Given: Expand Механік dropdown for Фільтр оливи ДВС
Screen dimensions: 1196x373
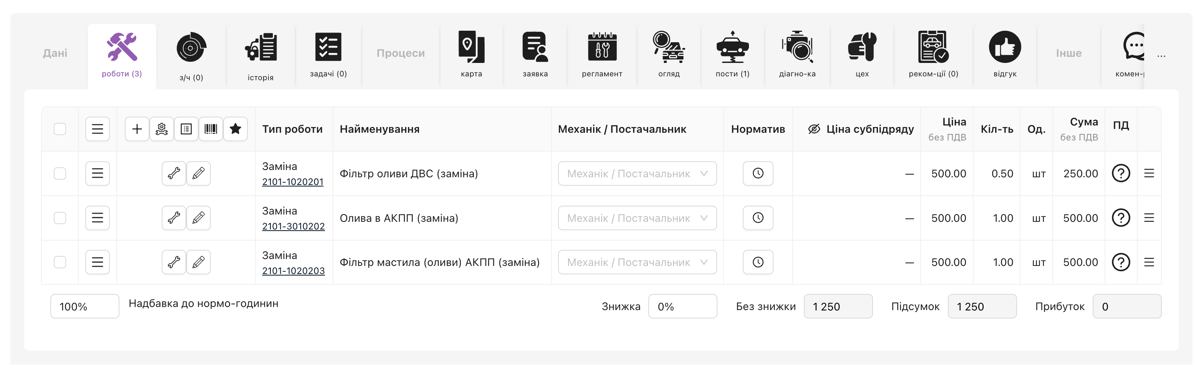Looking at the screenshot, I should [x=637, y=173].
